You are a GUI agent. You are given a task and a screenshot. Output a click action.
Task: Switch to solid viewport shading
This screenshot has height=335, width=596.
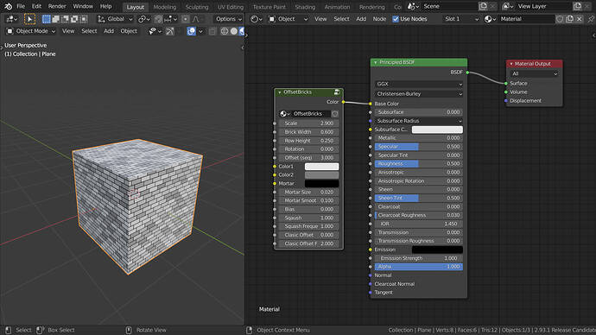click(x=234, y=31)
